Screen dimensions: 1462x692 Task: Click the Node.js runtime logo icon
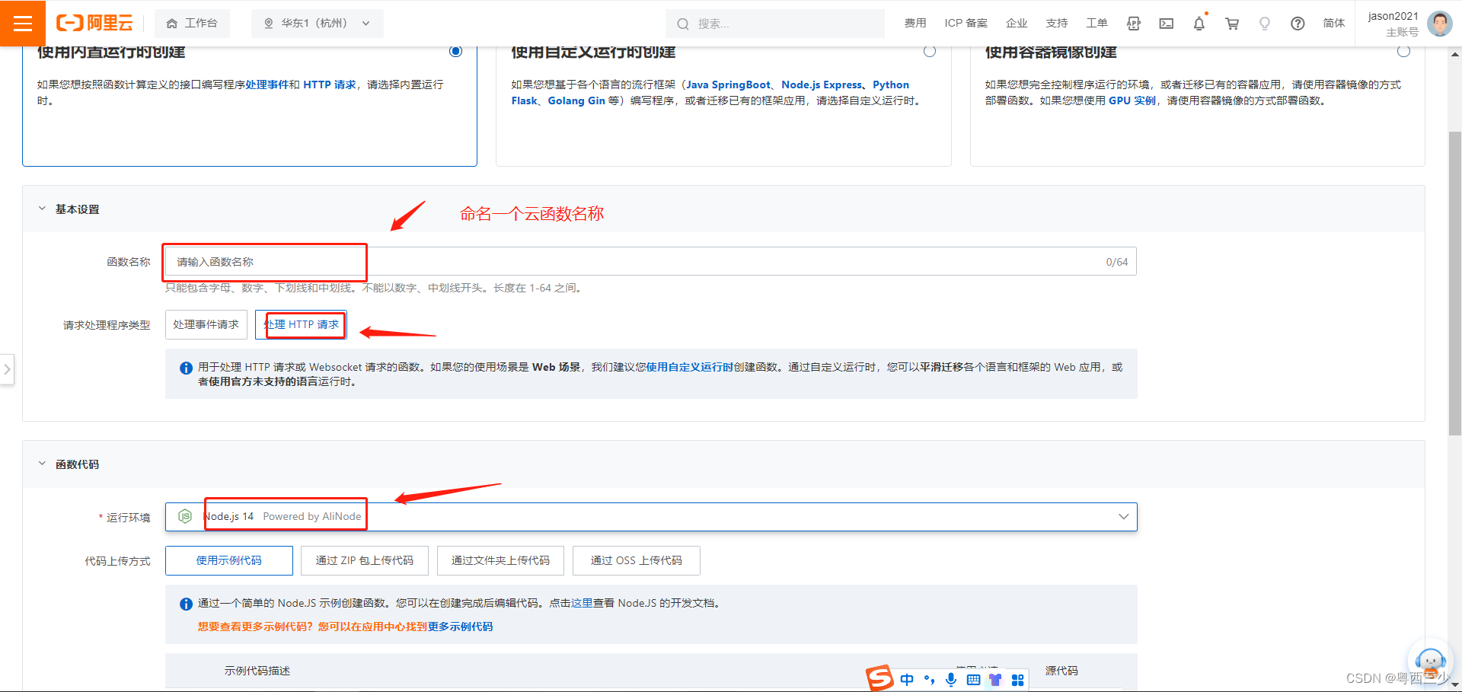coord(185,516)
